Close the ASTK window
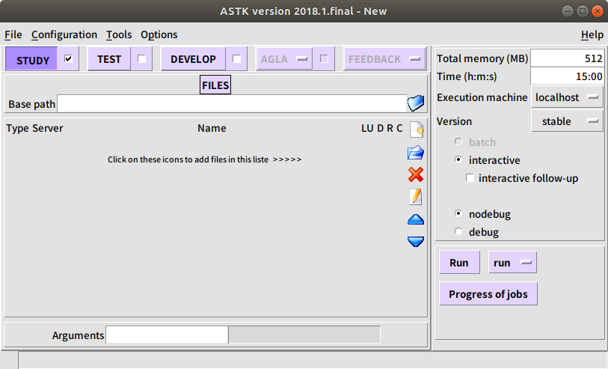 (x=597, y=11)
